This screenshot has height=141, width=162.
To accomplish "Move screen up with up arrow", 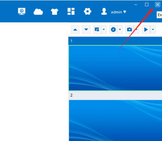I will (x=75, y=30).
